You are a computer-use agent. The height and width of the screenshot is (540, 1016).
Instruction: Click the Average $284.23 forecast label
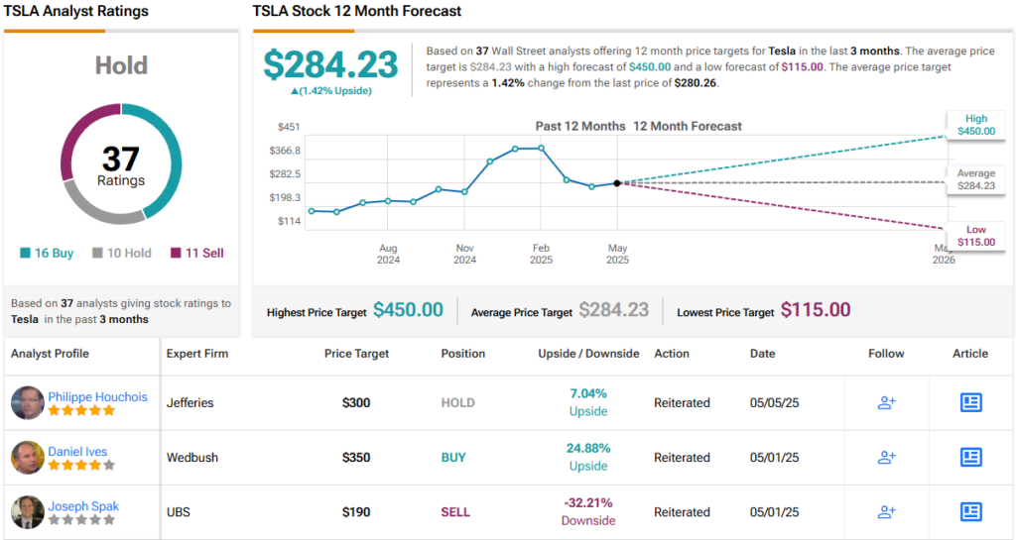(x=976, y=179)
